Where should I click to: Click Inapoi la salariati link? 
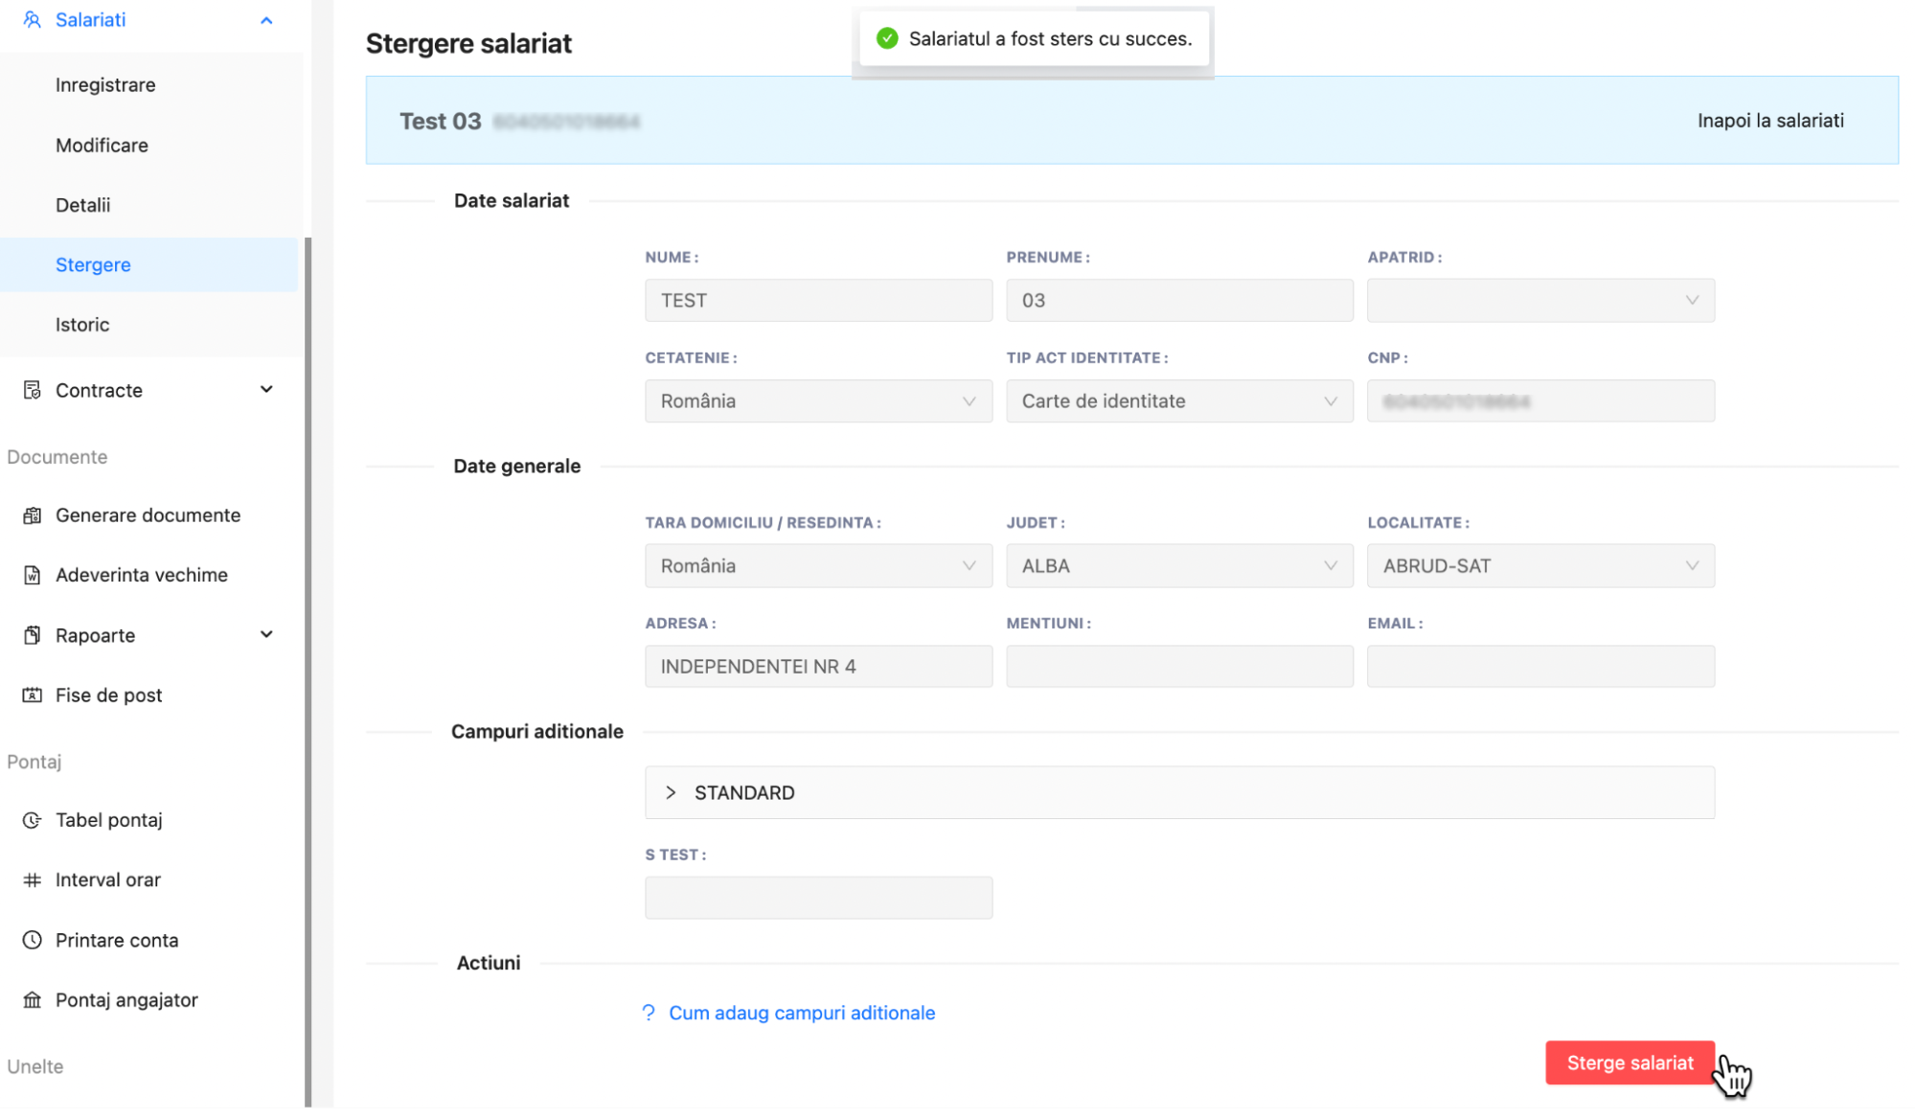(x=1770, y=121)
